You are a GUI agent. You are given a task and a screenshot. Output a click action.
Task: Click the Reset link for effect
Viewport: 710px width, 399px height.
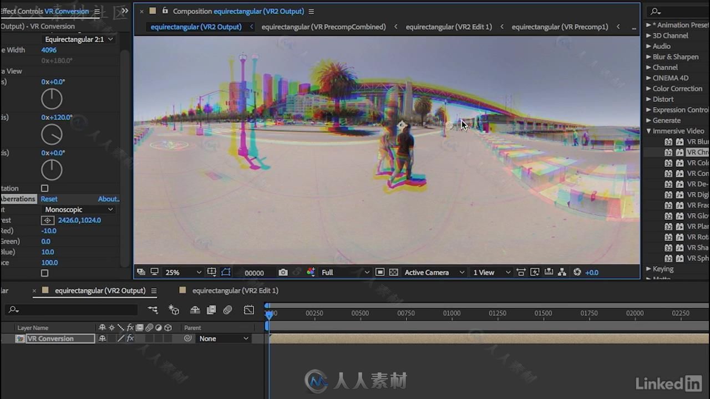point(49,199)
